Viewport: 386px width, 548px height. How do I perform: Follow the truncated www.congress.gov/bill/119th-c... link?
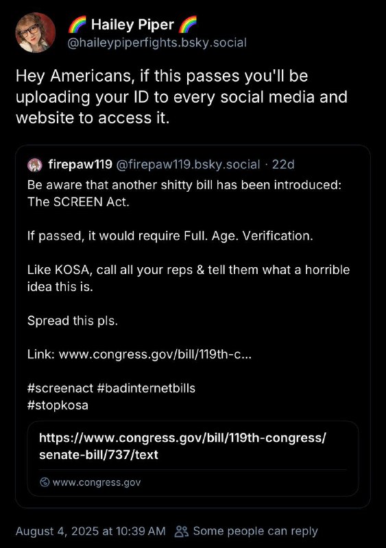tap(155, 354)
